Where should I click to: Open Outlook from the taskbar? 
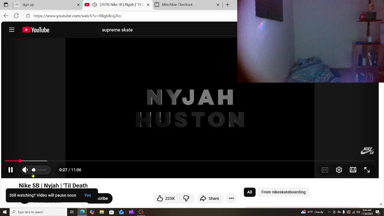121,212
